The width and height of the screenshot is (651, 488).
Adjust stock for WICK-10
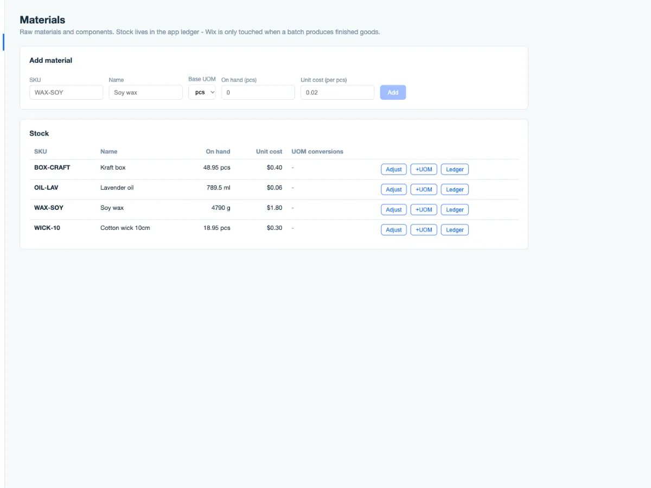[x=394, y=229]
